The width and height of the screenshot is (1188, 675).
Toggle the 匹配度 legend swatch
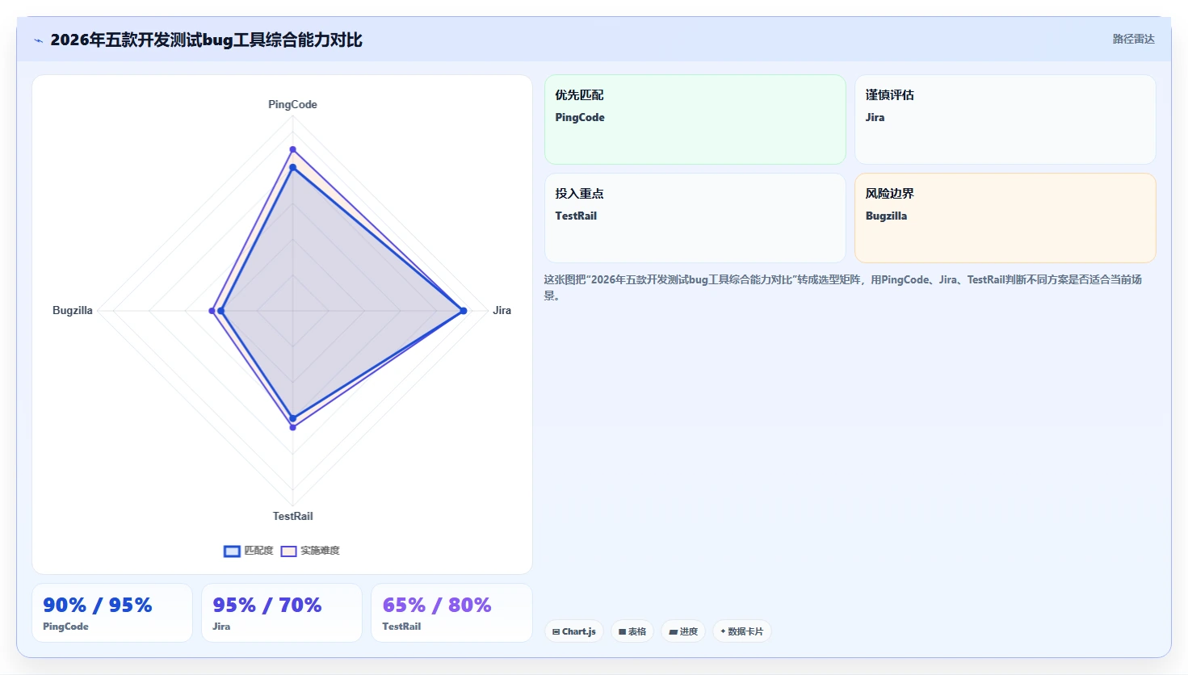pyautogui.click(x=232, y=551)
